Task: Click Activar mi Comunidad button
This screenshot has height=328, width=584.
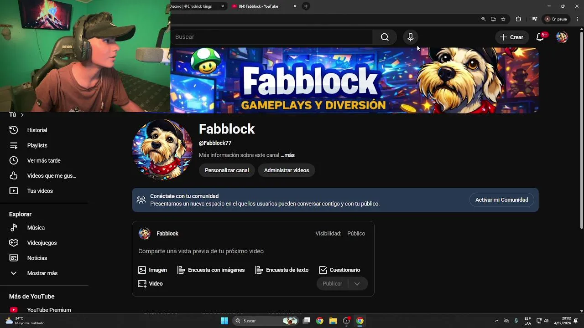Action: point(501,200)
